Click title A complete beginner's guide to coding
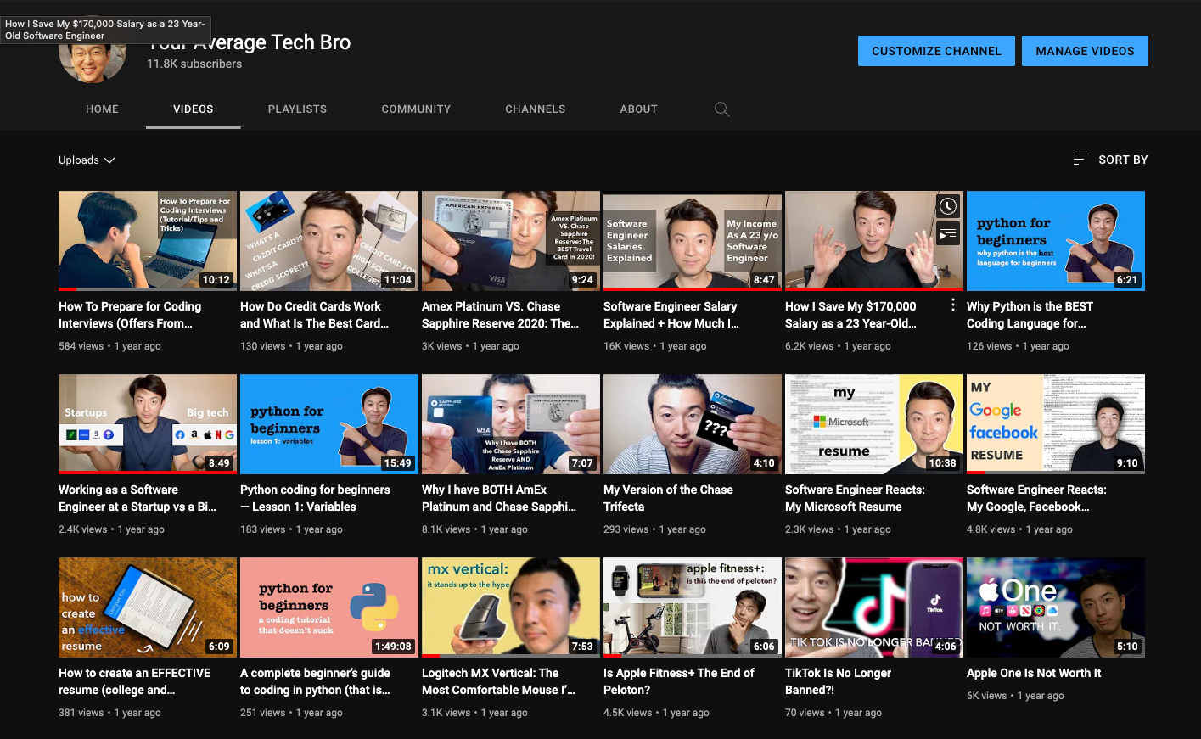1201x739 pixels. click(315, 681)
